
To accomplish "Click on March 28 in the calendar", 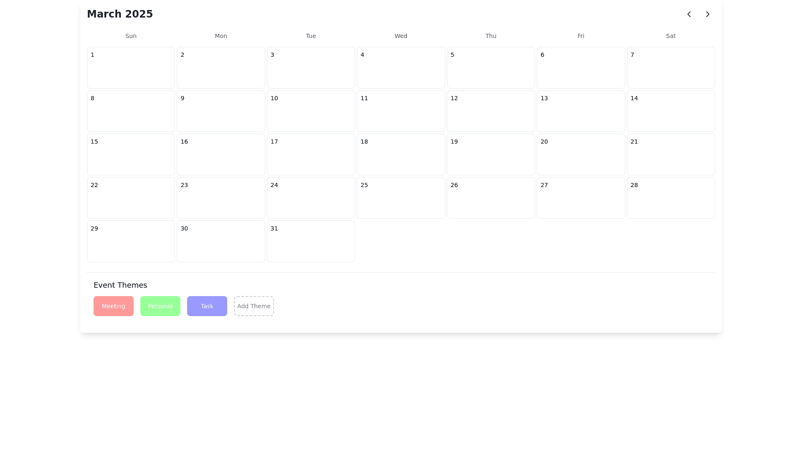I will (x=670, y=198).
